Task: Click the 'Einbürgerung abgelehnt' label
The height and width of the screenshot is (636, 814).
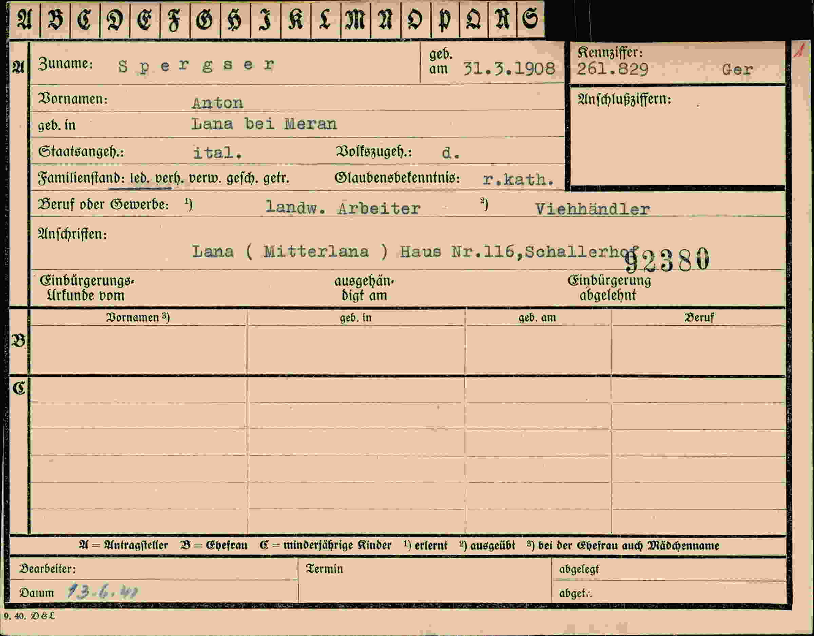Action: (x=609, y=287)
